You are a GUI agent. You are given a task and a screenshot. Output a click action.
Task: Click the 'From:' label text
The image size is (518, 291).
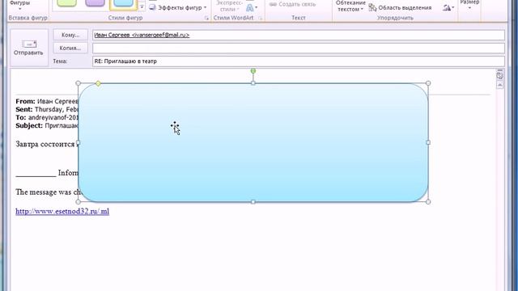pyautogui.click(x=25, y=101)
